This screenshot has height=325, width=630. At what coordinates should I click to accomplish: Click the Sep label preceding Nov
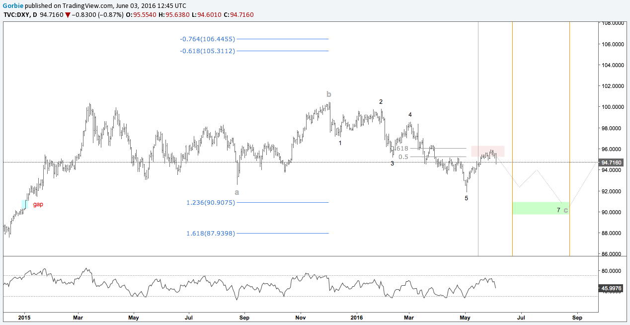[x=244, y=317]
